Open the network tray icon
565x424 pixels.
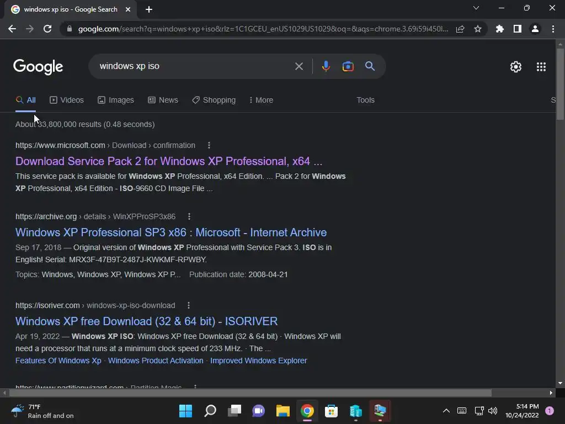point(479,411)
